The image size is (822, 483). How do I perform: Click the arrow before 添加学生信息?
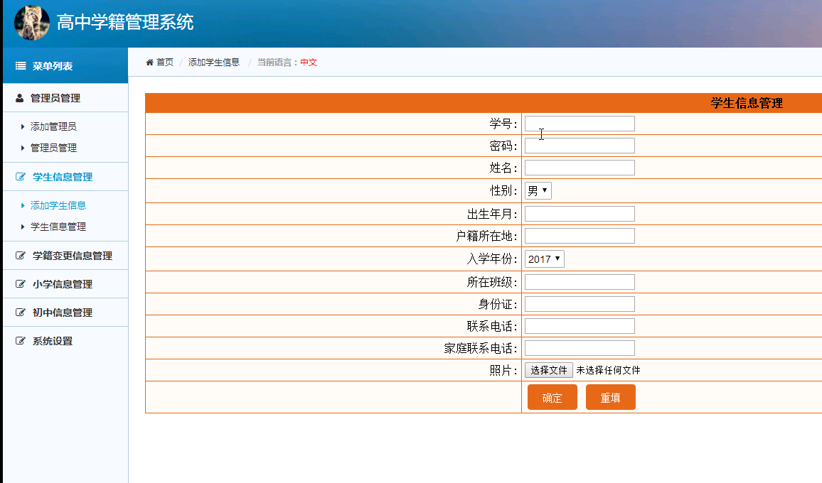tap(23, 205)
